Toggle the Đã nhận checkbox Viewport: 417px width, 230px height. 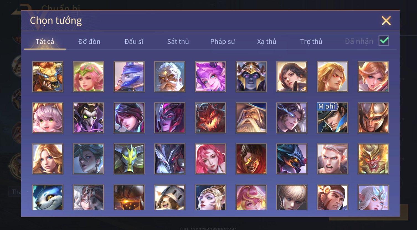click(x=384, y=41)
